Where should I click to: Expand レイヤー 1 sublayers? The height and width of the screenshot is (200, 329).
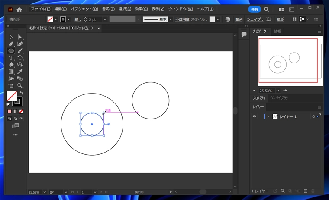(x=268, y=116)
